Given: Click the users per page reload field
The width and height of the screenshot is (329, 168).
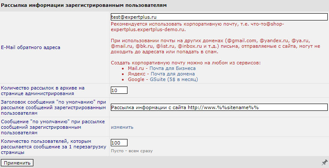Looking at the screenshot, I should (x=119, y=143).
